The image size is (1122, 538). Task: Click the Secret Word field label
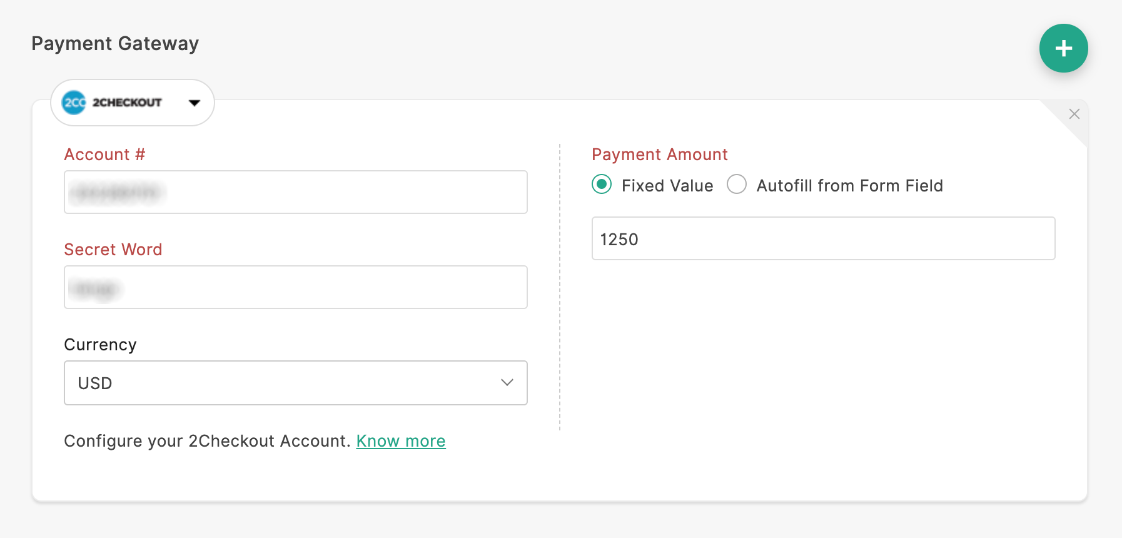[x=113, y=250]
